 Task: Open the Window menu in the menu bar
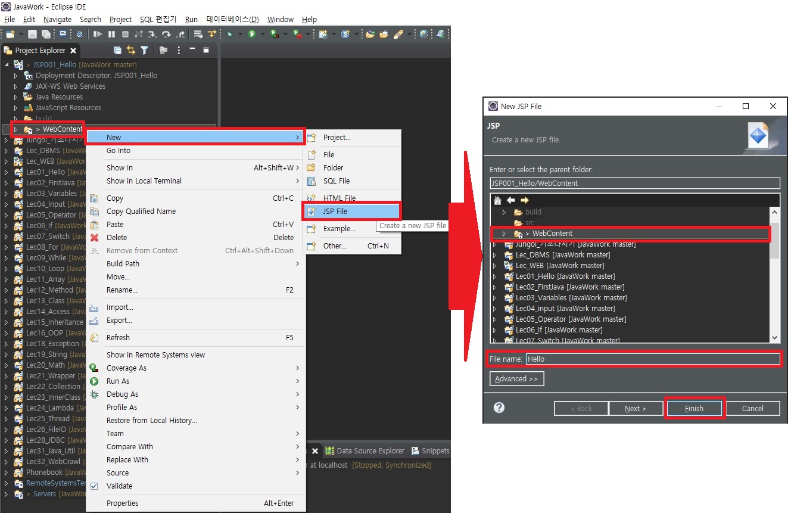280,20
